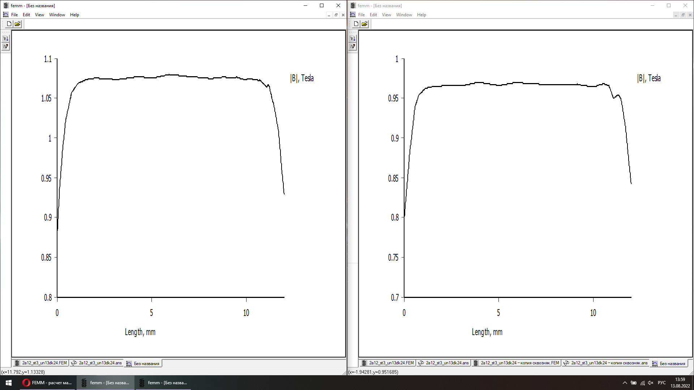Viewport: 694px width, 390px height.
Task: Switch to 2a12_st3_un13dk24.ans tab in left window
Action: click(x=97, y=363)
